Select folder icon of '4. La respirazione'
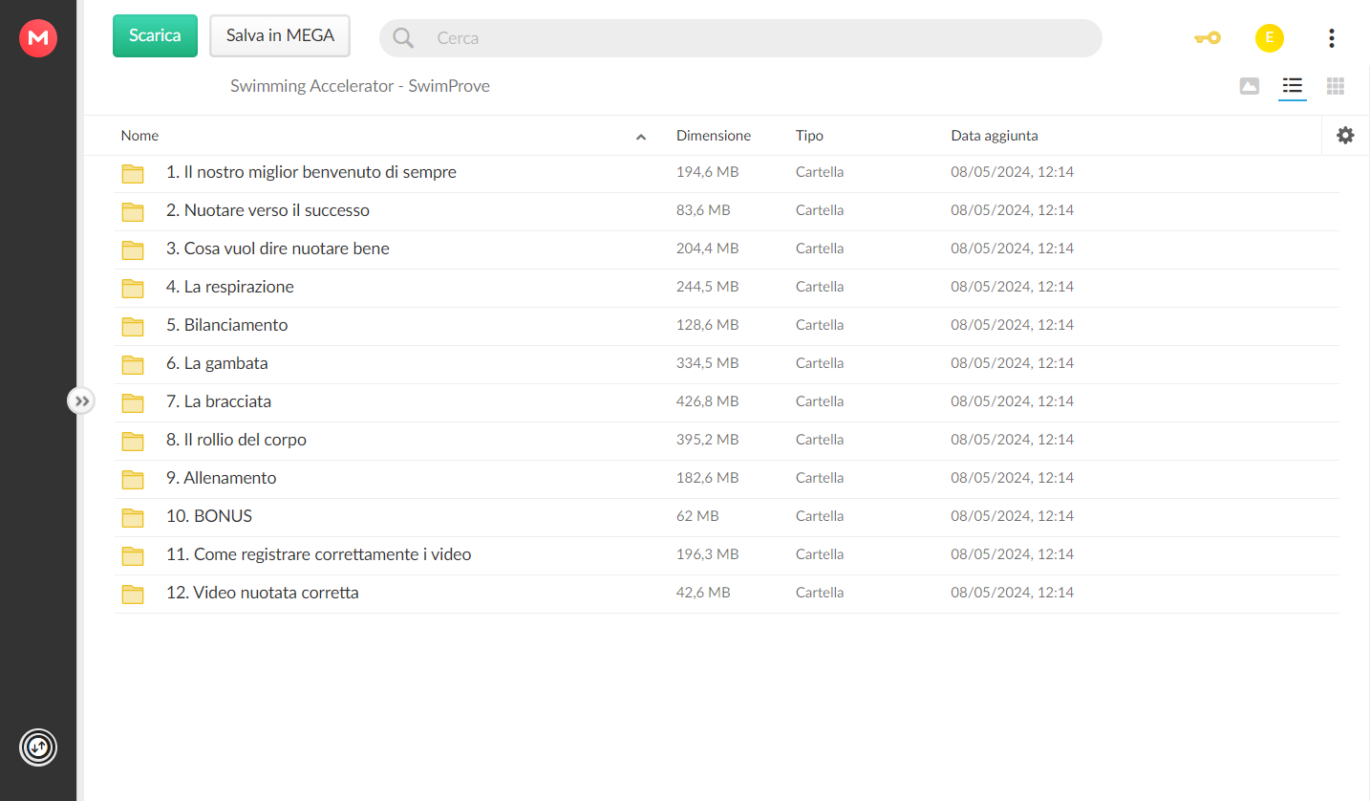 coord(133,288)
